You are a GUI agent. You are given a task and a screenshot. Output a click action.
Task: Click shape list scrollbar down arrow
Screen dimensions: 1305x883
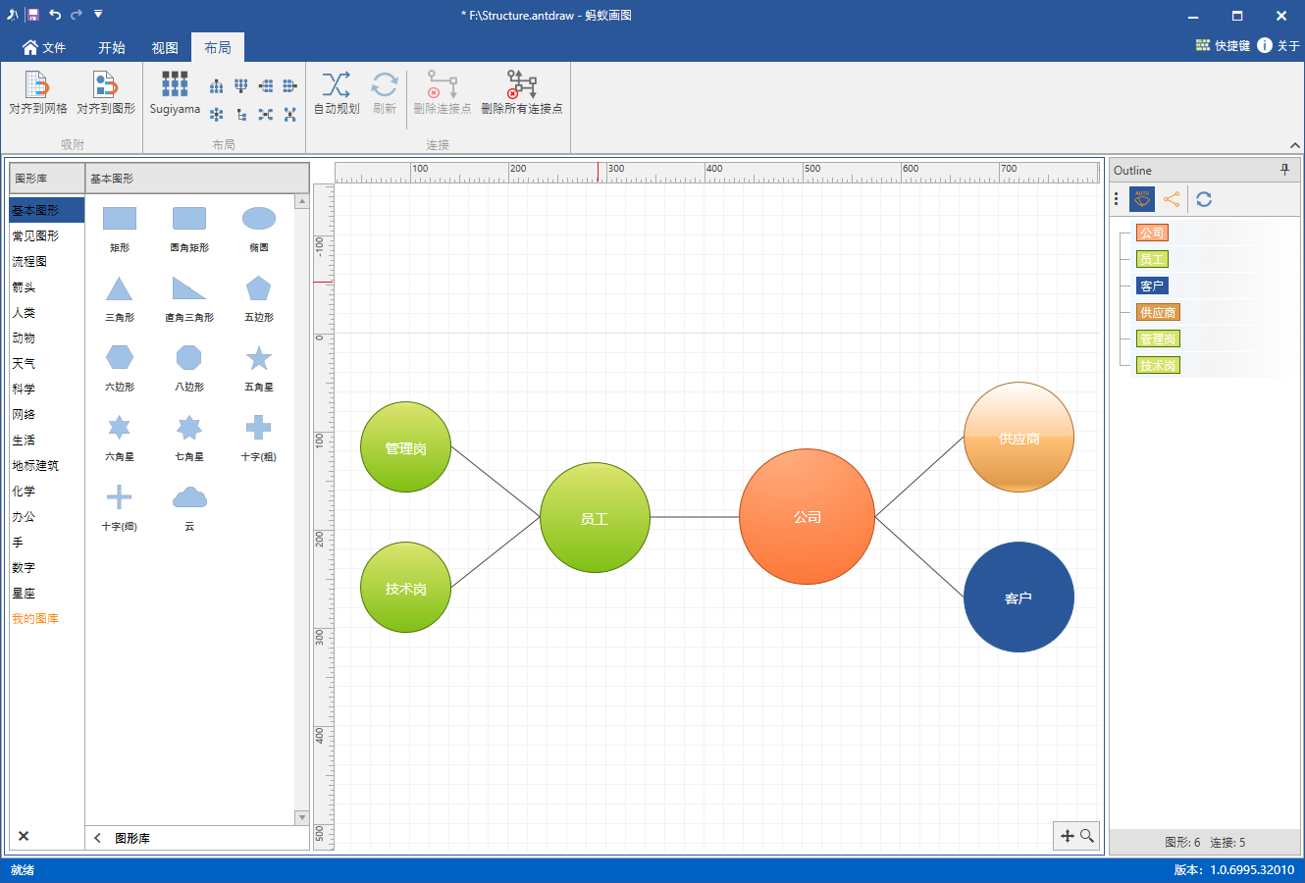coord(301,817)
